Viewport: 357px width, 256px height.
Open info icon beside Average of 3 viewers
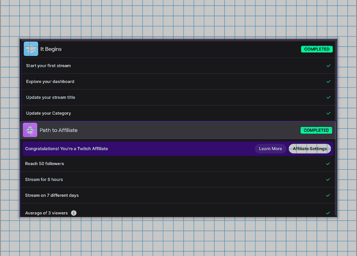[74, 213]
